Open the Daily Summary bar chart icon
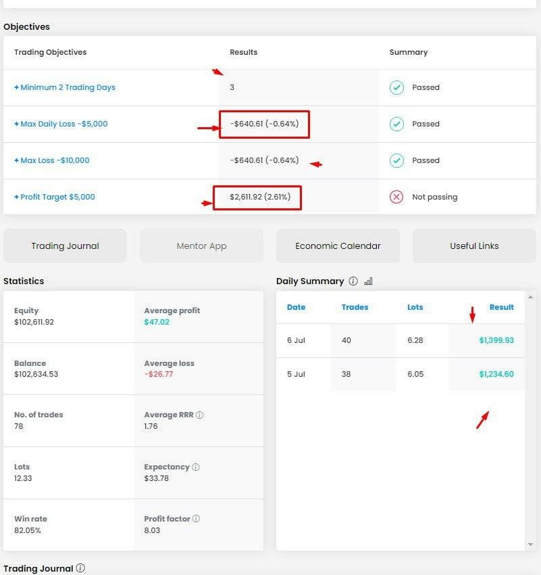Viewport: 541px width, 575px height. [x=368, y=281]
